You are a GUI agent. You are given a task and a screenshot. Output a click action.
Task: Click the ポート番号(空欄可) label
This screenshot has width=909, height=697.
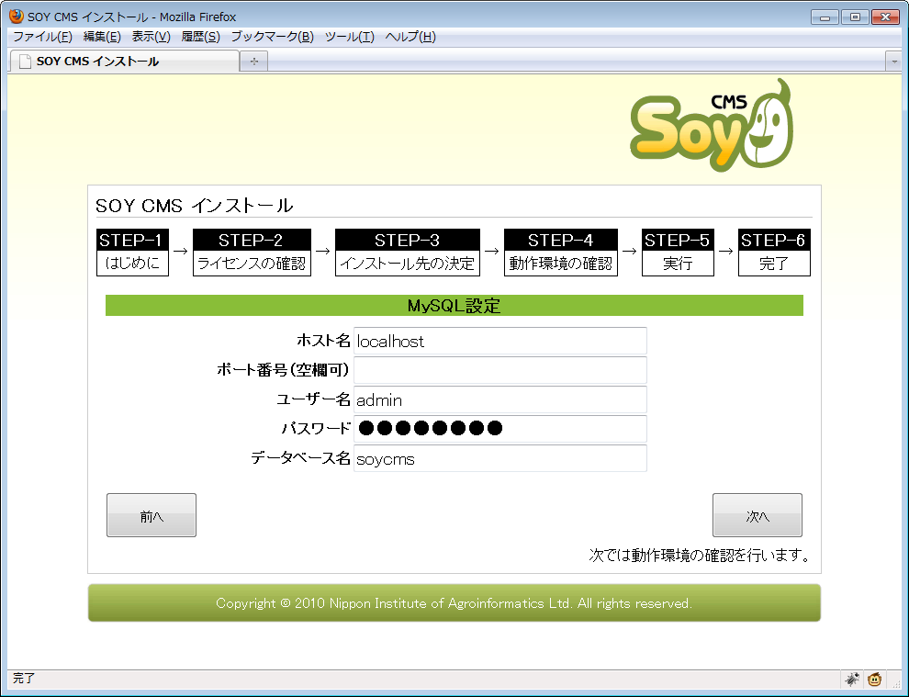click(x=284, y=369)
